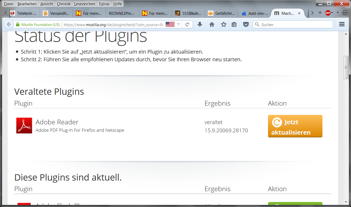Image resolution: width=351 pixels, height=207 pixels.
Task: Open the Extras menu
Action: click(x=104, y=4)
